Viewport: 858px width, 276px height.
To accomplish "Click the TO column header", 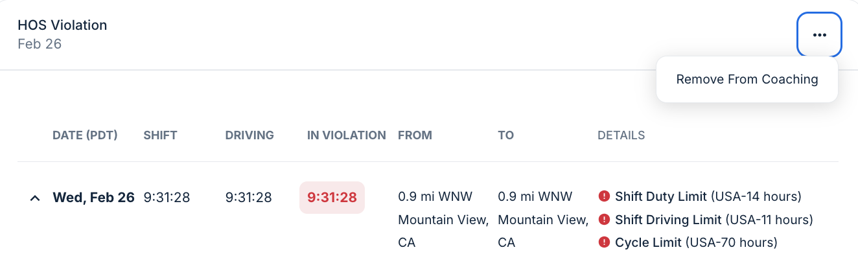I will [x=505, y=135].
